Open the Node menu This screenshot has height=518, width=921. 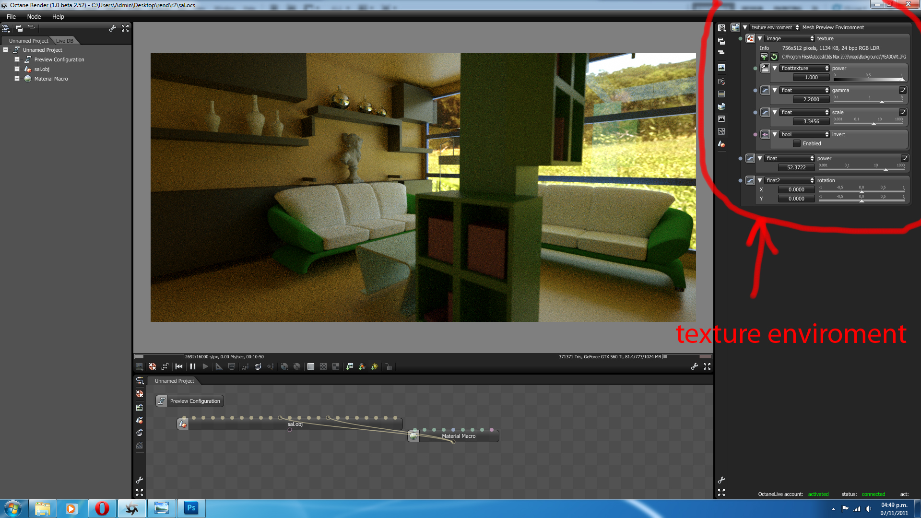34,17
